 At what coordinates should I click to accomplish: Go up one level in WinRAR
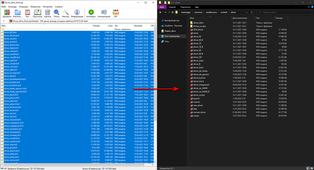pyautogui.click(x=4, y=21)
